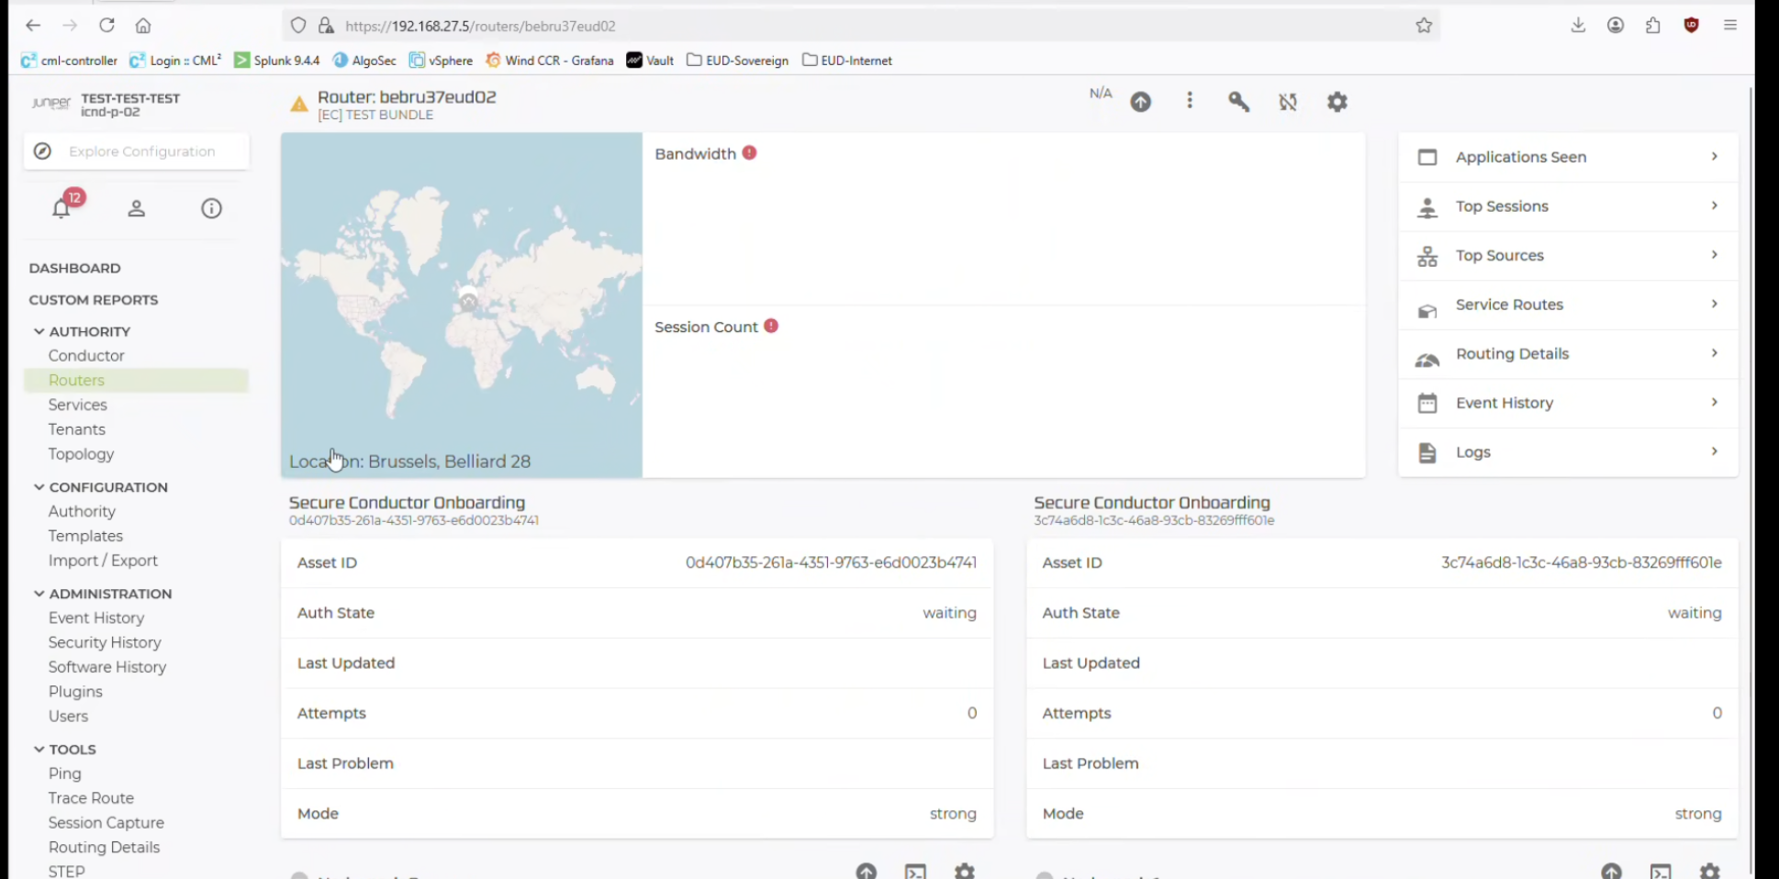This screenshot has width=1779, height=879.
Task: Go to browser home page
Action: pyautogui.click(x=143, y=26)
